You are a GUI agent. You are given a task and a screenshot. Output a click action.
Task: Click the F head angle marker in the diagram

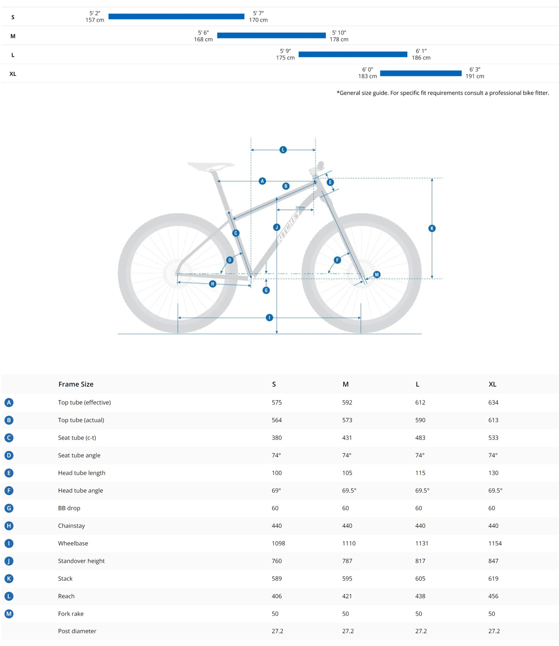337,260
